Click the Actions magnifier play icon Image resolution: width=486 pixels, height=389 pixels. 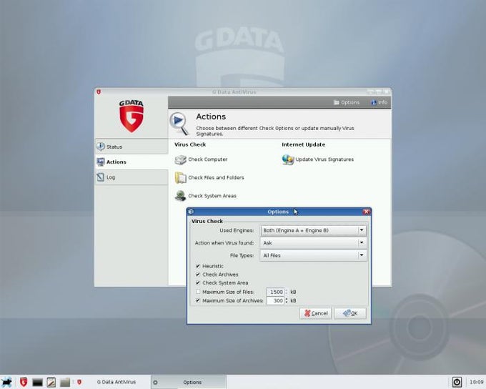179,124
